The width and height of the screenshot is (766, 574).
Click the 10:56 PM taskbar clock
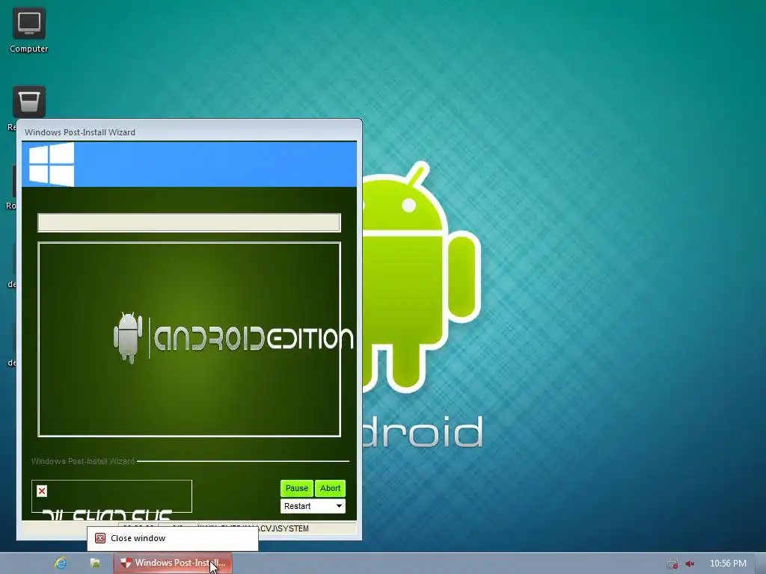pos(728,564)
